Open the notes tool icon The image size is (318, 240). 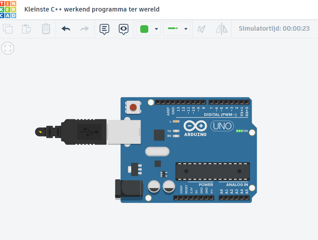[x=104, y=29]
